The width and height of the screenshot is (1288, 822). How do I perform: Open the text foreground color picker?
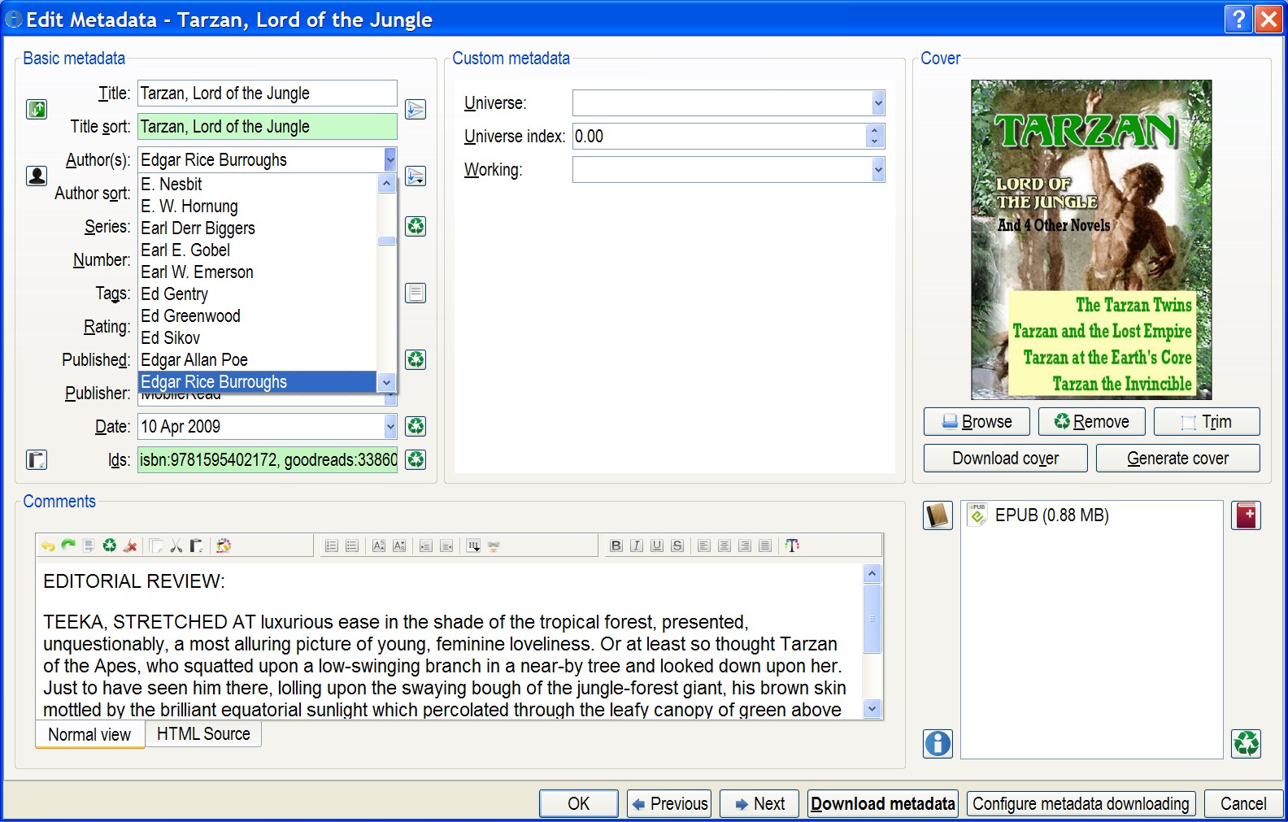[x=793, y=546]
